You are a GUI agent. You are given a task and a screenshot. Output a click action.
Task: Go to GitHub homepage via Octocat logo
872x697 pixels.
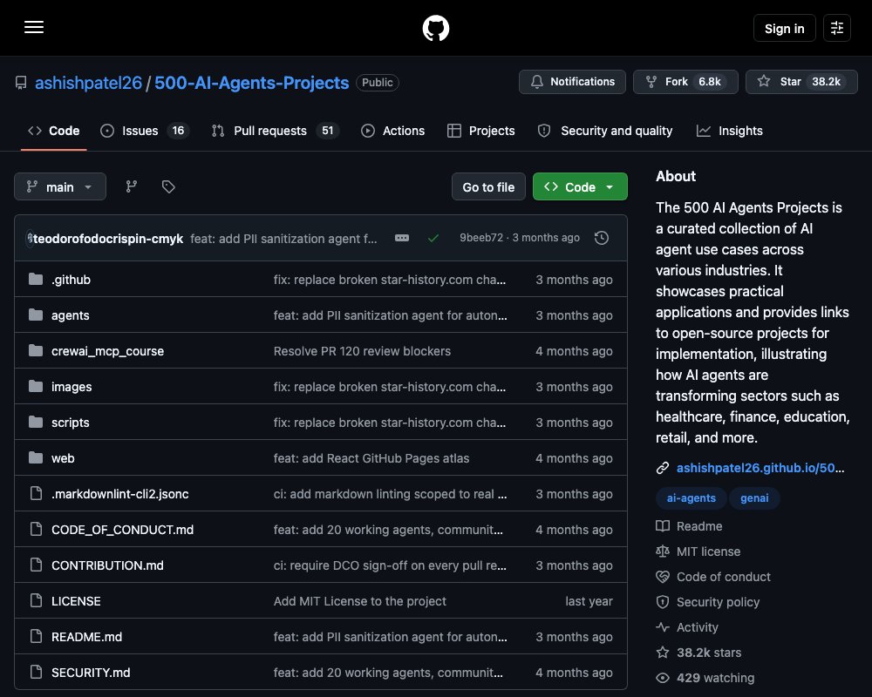(435, 28)
